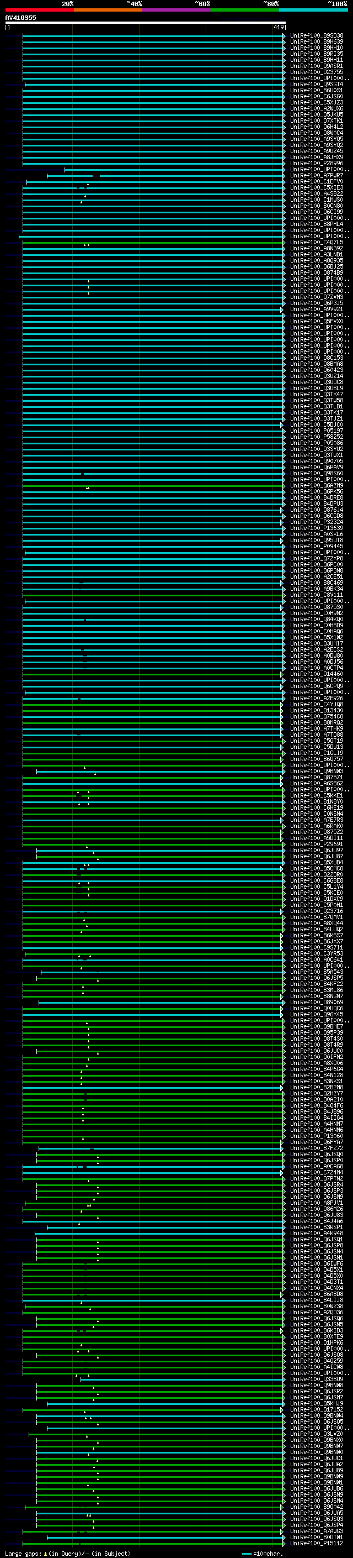This screenshot has height=1558, width=353.
Task: Click the UniRef100_B9Q042 label
Action: point(317,1507)
